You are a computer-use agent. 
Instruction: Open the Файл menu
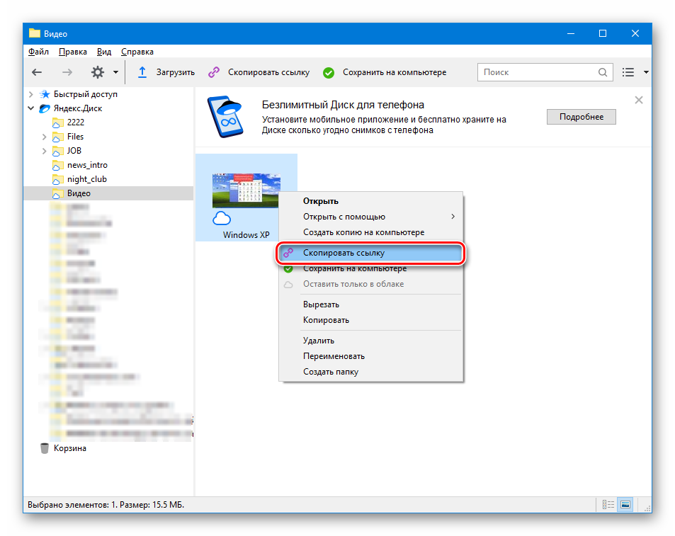click(x=38, y=52)
